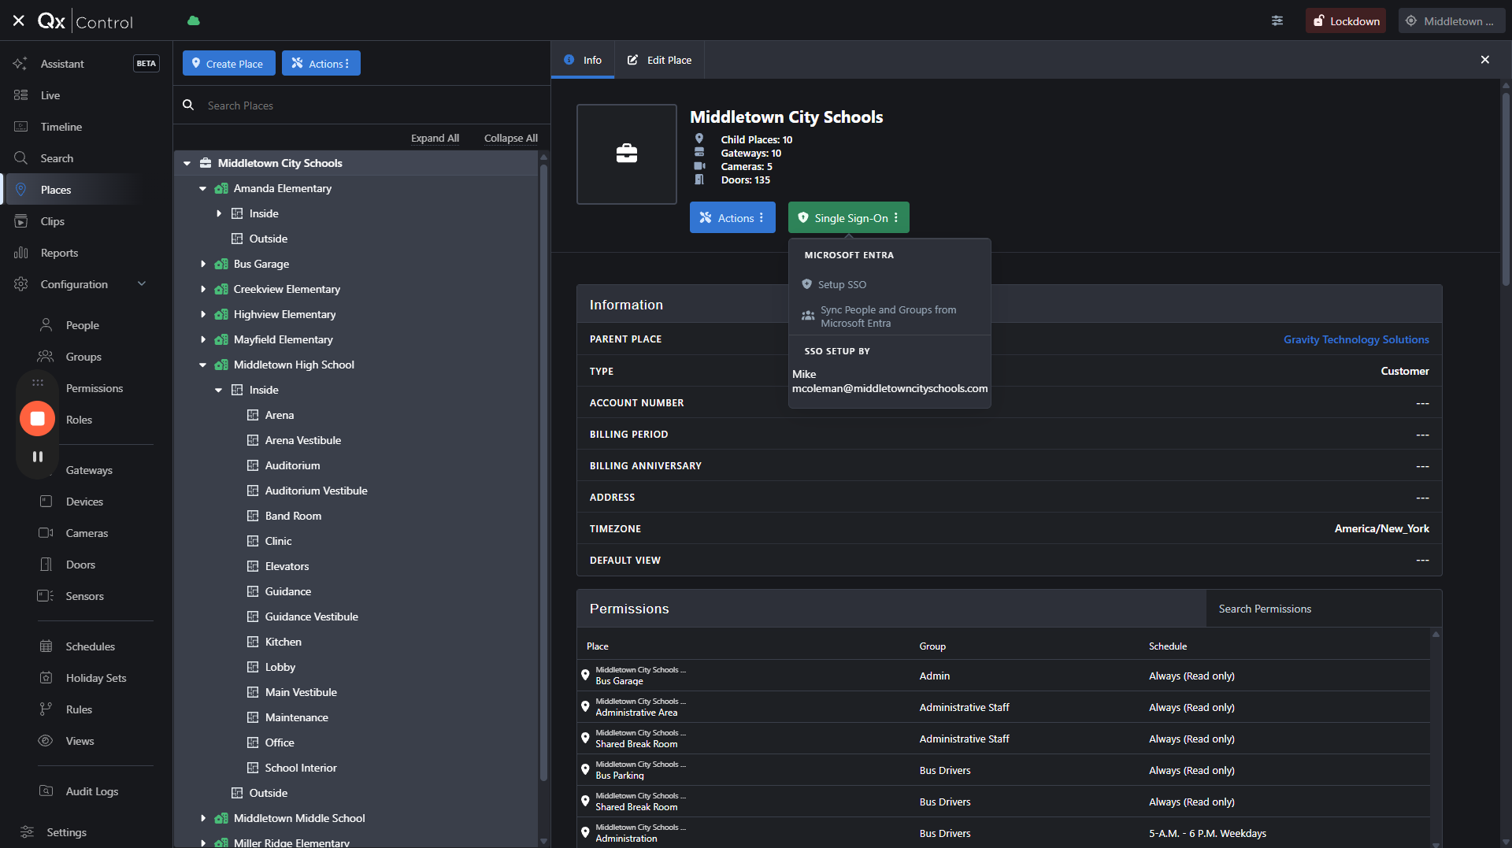
Task: Open the Middletown place selector in top bar
Action: (x=1451, y=21)
